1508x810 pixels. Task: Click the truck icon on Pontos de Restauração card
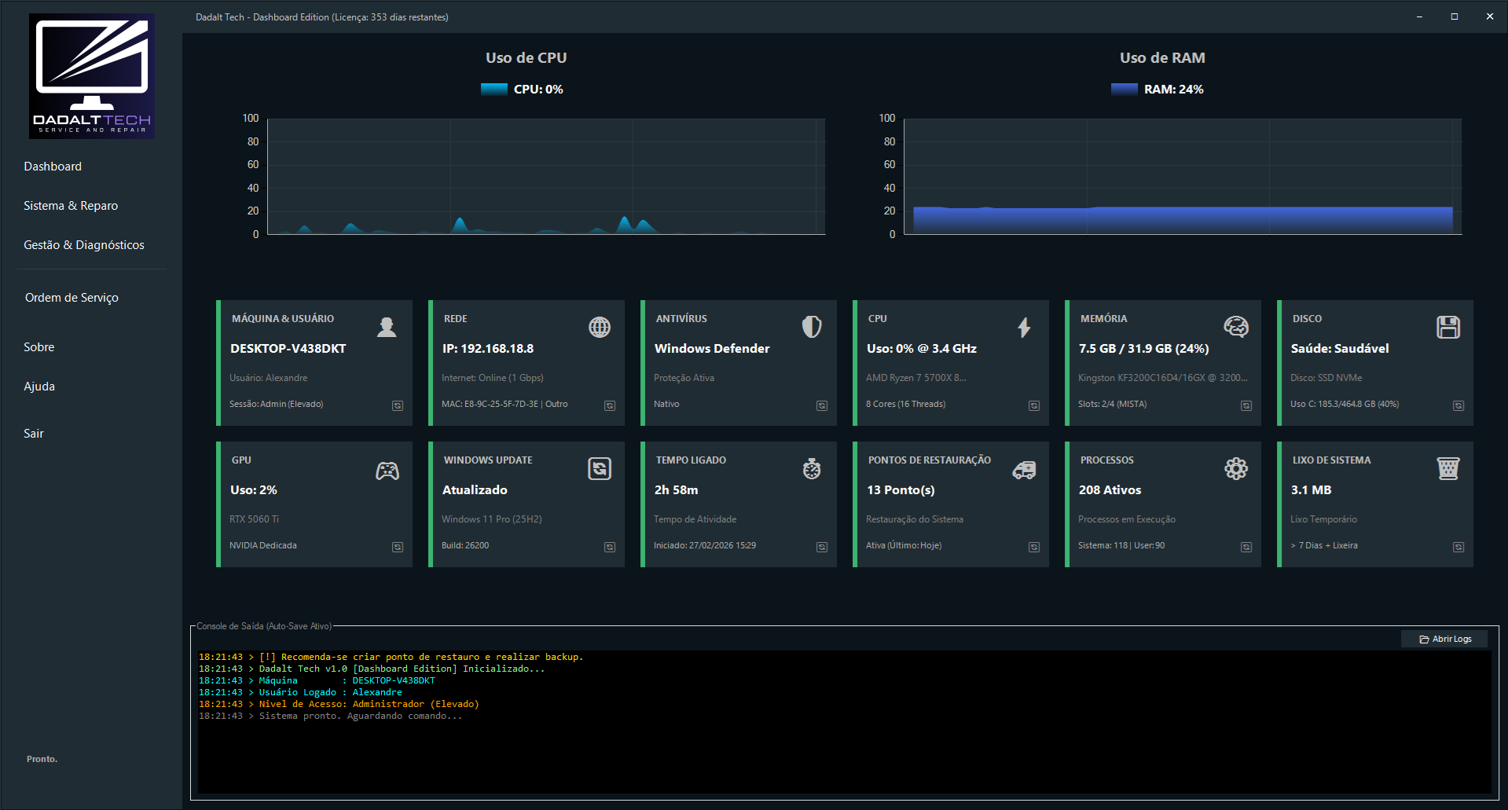(x=1023, y=468)
